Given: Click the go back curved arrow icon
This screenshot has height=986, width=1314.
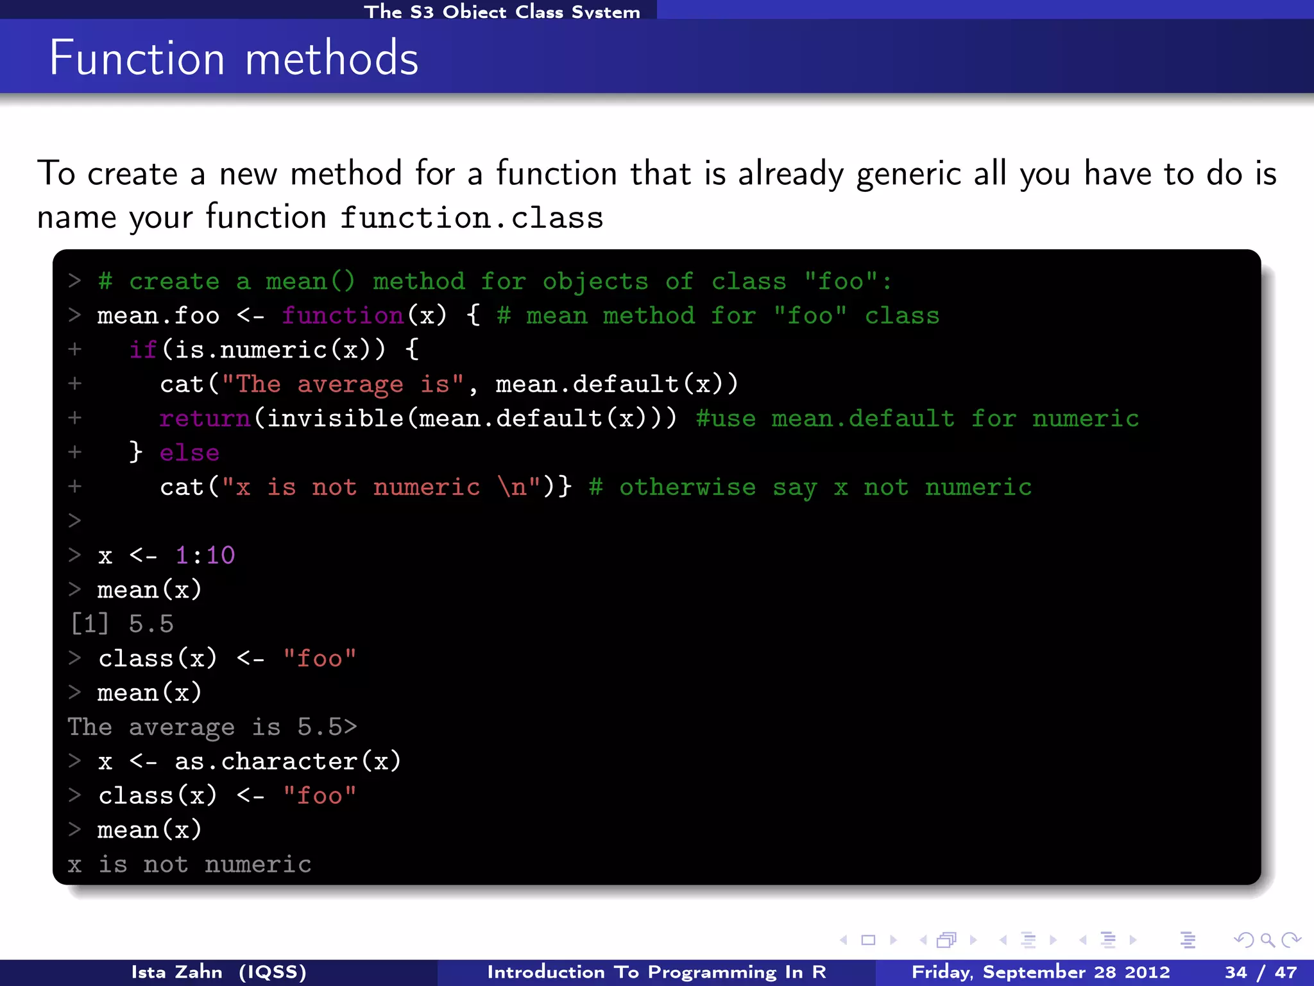Looking at the screenshot, I should [x=1243, y=940].
